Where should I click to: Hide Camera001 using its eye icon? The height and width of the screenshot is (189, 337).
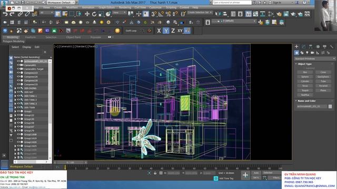[x=18, y=65]
